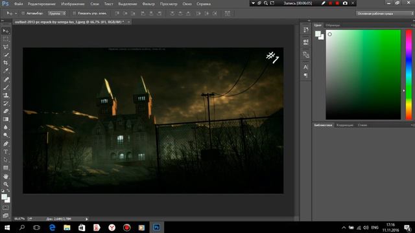Select the Blur tool
The height and width of the screenshot is (233, 415).
6,127
